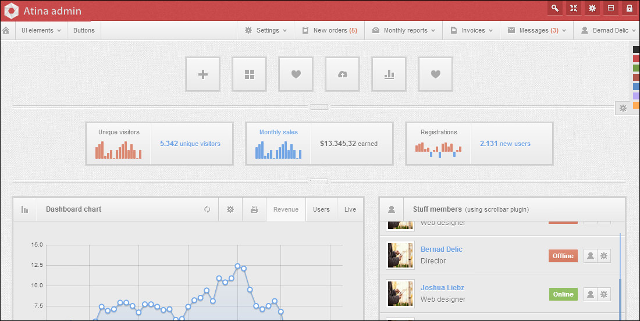The image size is (640, 321).
Task: Open Dashboard chart gear settings
Action: [230, 209]
